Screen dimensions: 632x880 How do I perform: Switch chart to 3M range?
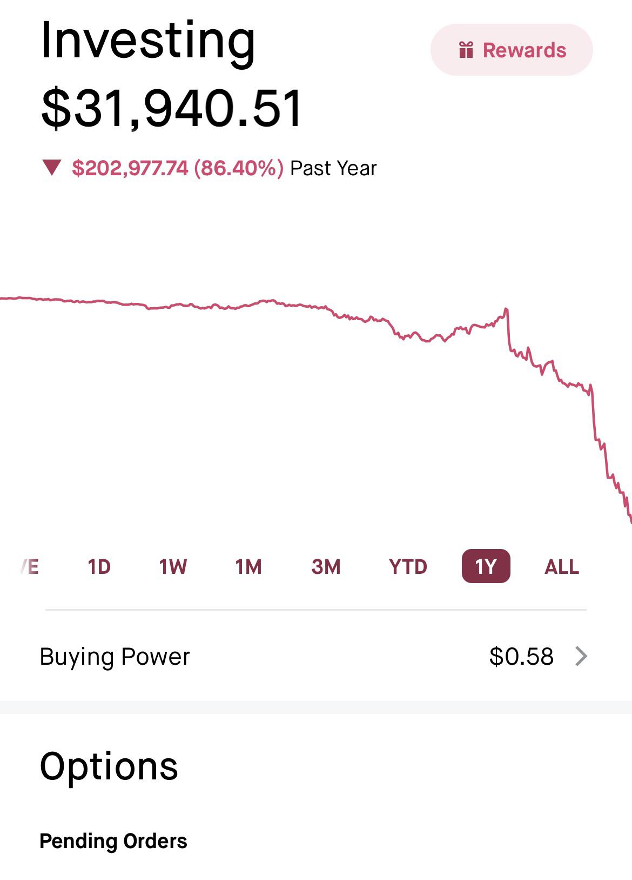(x=326, y=566)
